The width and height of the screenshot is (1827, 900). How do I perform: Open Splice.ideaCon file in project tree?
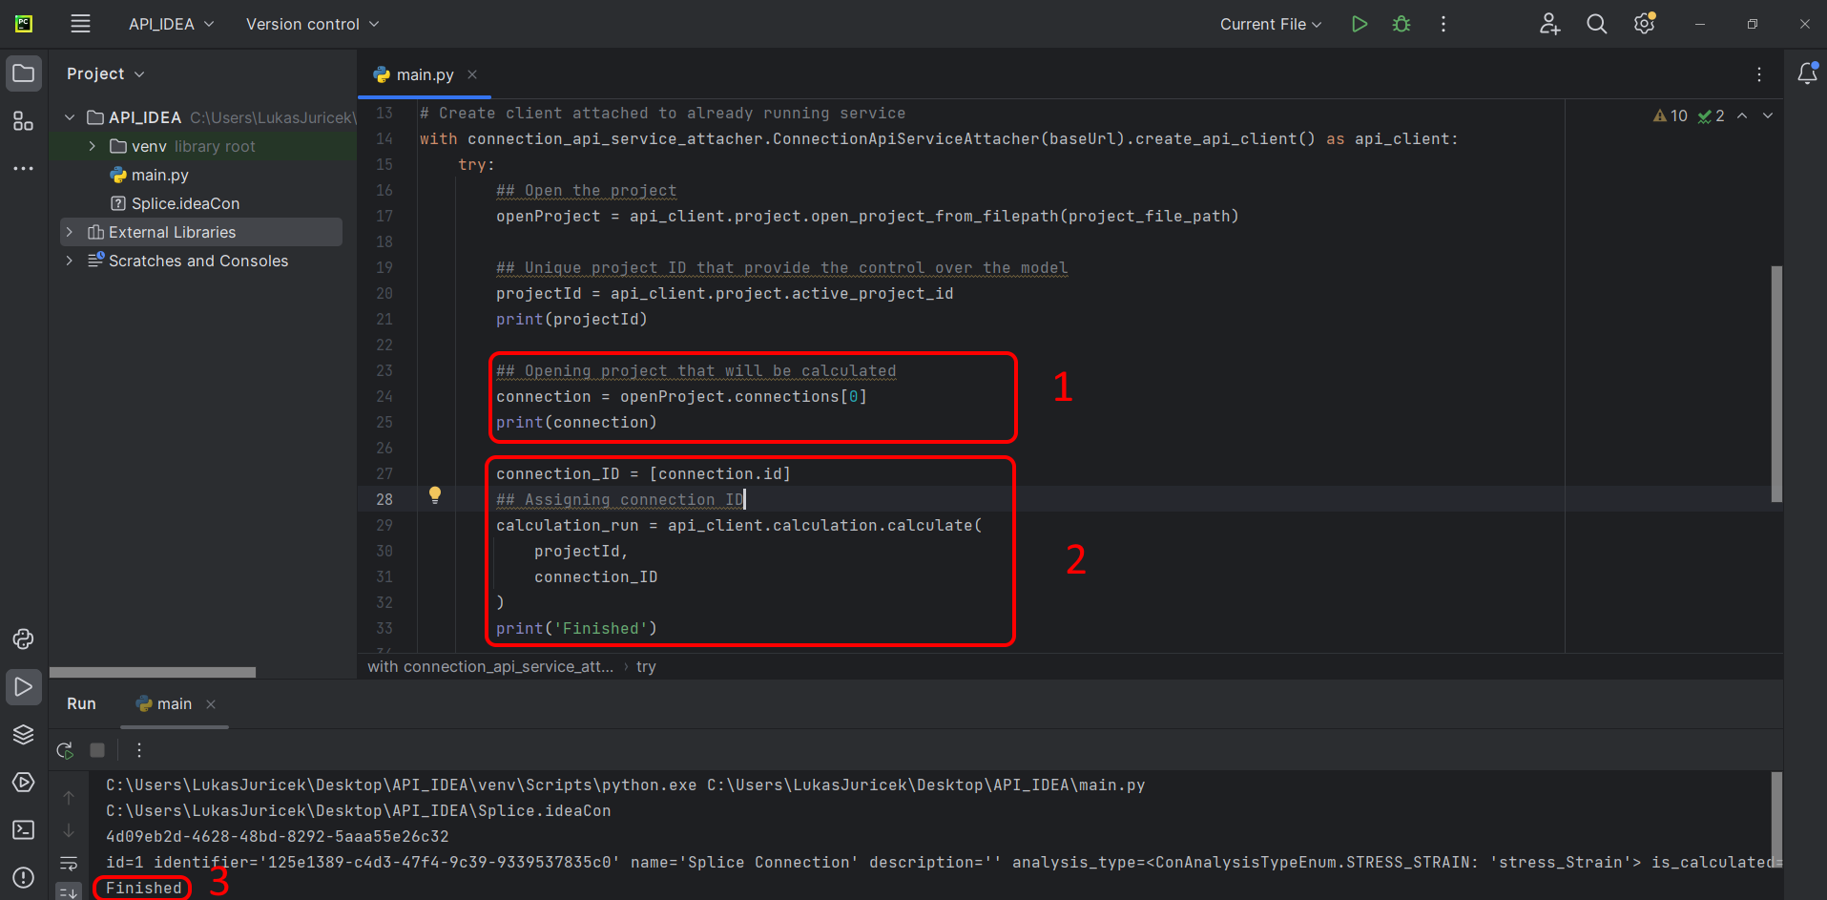[185, 203]
